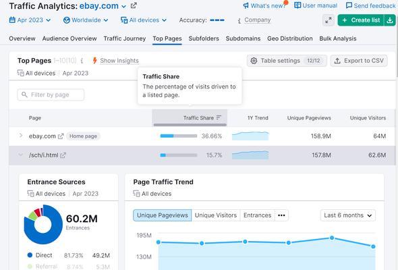Click the What's new megaphone icon
Screen dimensions: 398x270
tap(246, 5)
